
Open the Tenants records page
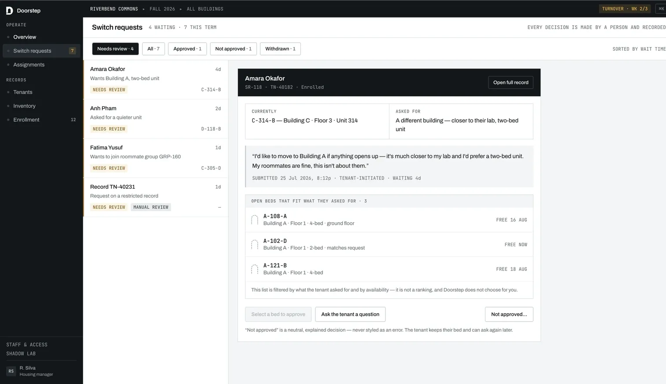click(41, 92)
